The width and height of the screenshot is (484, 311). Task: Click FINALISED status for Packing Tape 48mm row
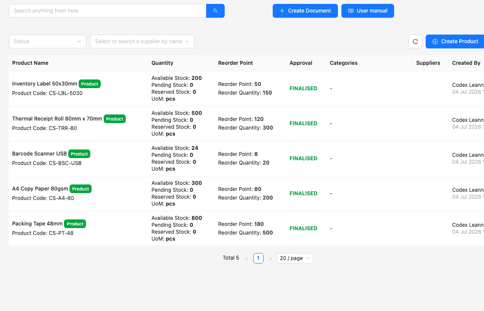point(303,228)
